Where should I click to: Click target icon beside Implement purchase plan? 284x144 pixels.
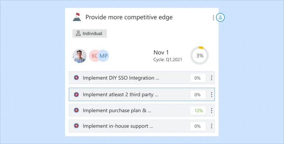click(77, 110)
